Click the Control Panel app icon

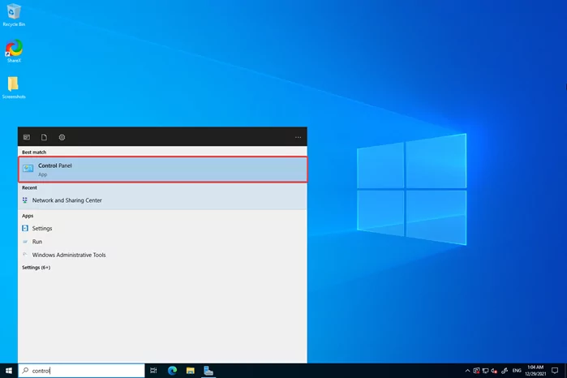point(28,169)
